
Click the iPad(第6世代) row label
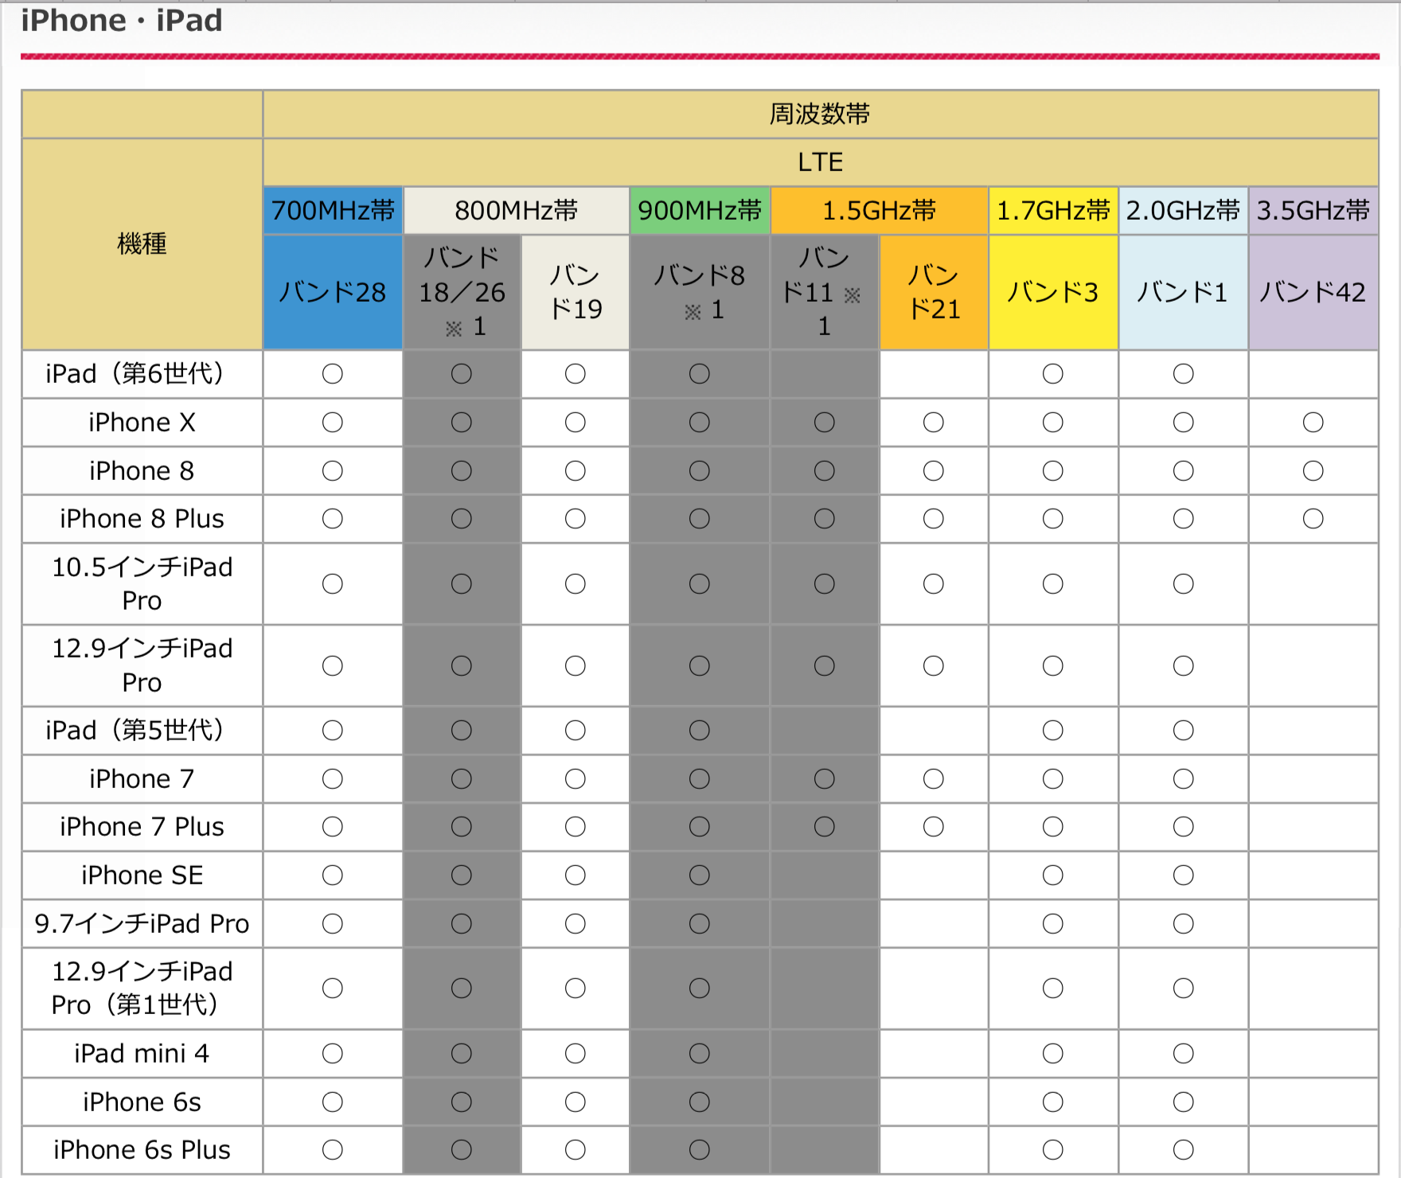click(142, 374)
